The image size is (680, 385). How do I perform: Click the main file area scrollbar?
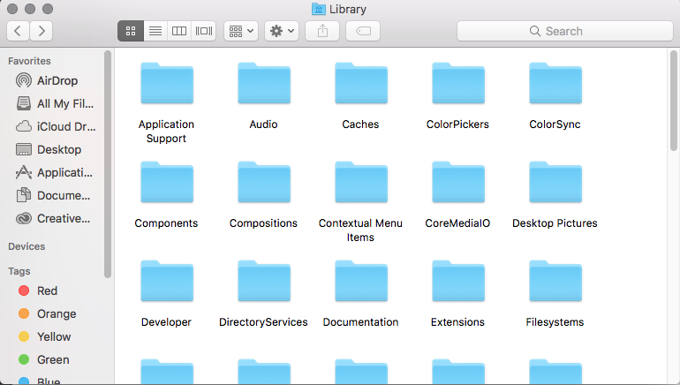point(674,101)
